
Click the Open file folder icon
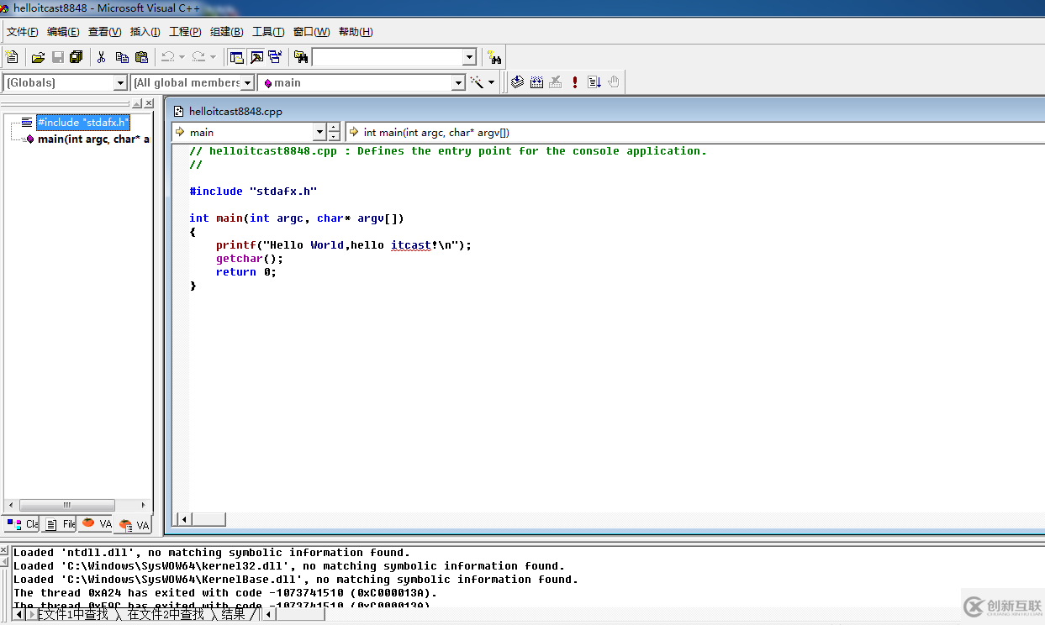coord(38,57)
